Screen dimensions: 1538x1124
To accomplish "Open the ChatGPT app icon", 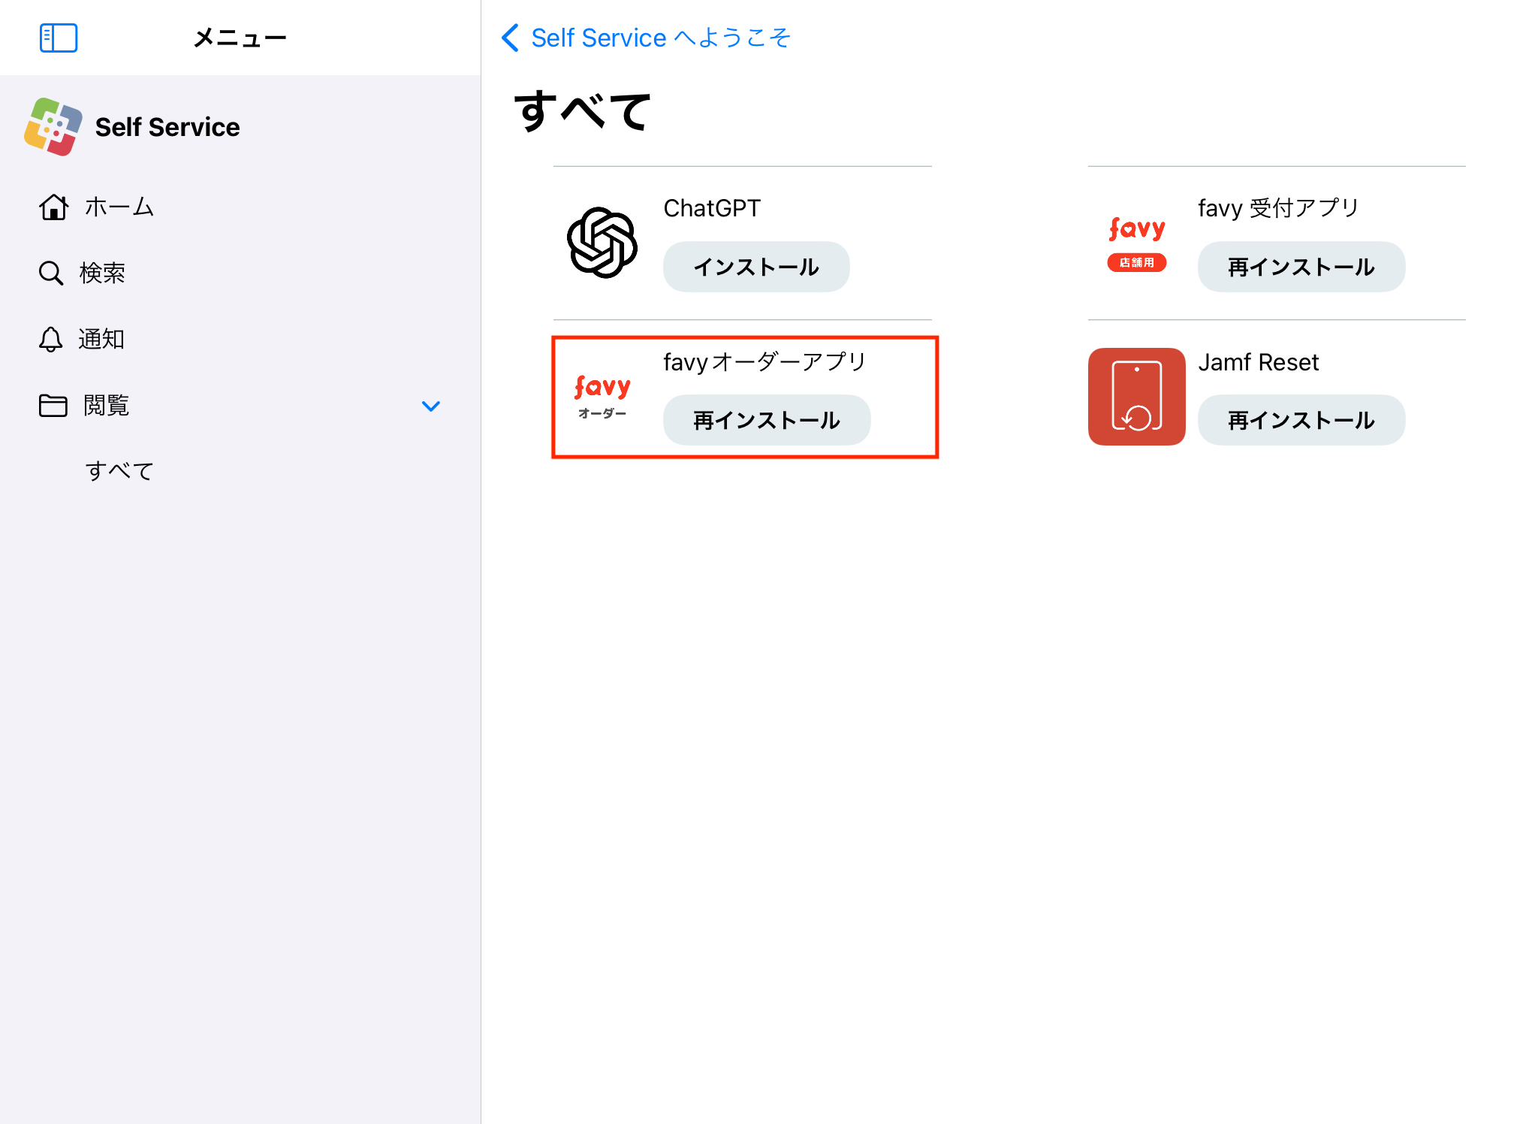I will [x=602, y=243].
